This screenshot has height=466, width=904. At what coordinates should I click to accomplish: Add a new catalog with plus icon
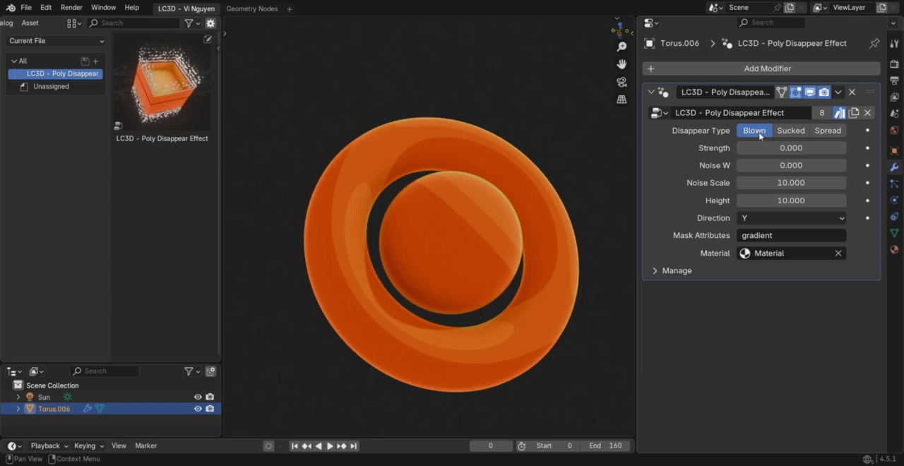[96, 61]
